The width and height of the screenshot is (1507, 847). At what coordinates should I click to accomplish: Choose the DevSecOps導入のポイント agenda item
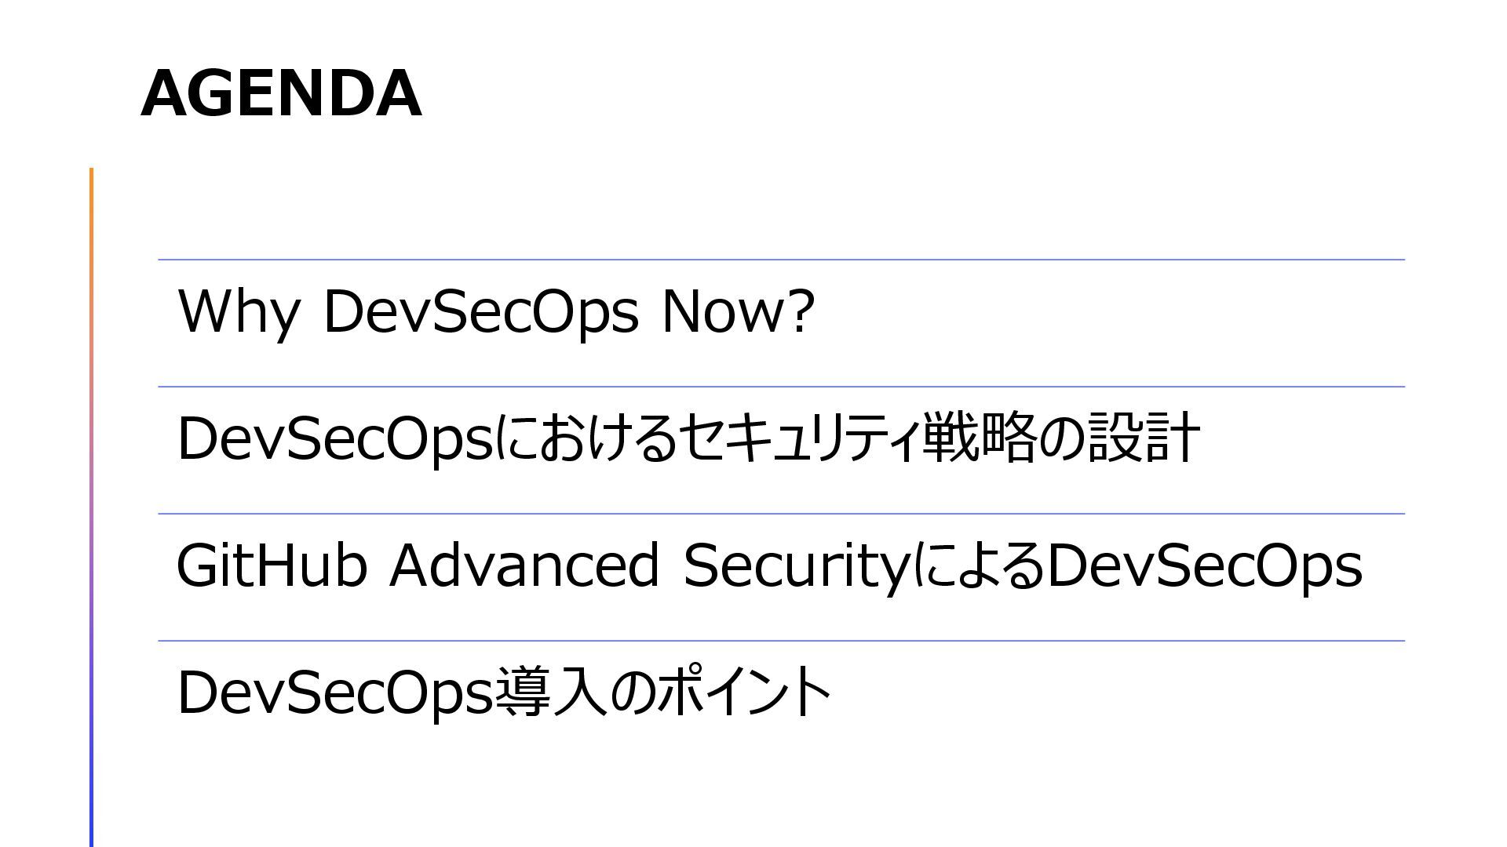[504, 693]
